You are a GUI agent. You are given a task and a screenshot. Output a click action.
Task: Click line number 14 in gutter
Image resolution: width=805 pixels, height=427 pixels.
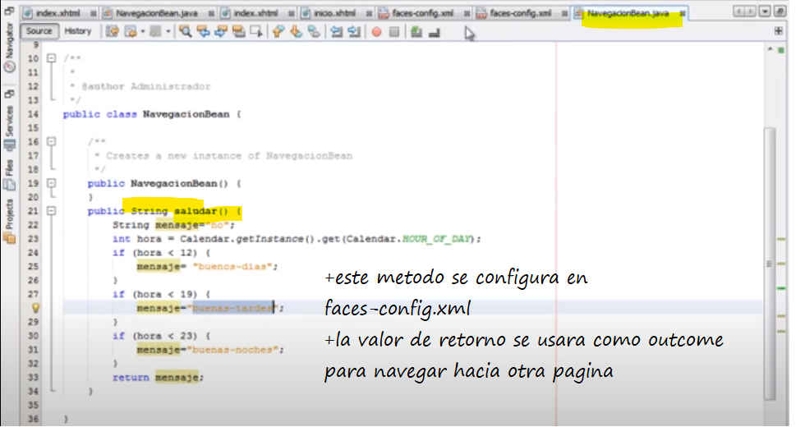33,114
